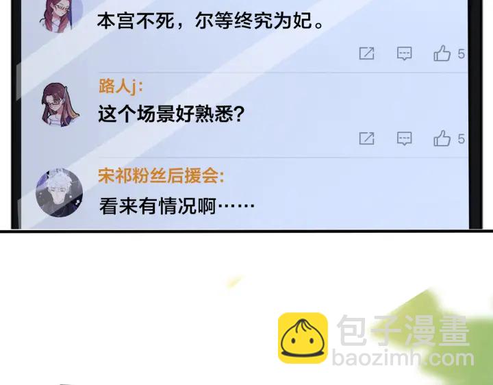View 路人j's profile avatar

pyautogui.click(x=60, y=104)
